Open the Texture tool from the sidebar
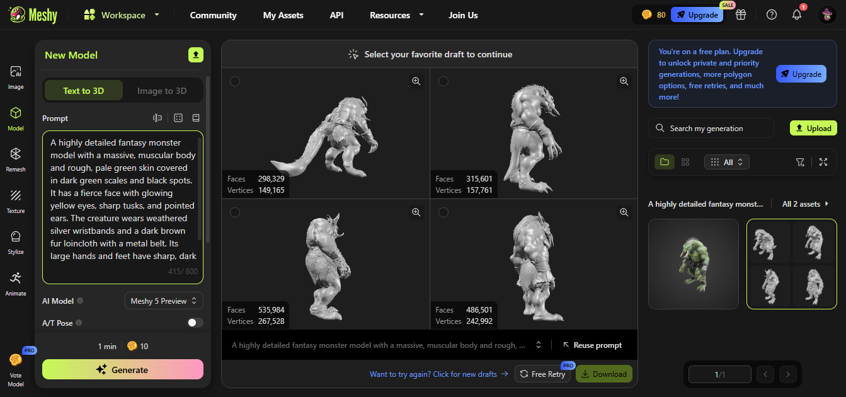 pos(15,200)
